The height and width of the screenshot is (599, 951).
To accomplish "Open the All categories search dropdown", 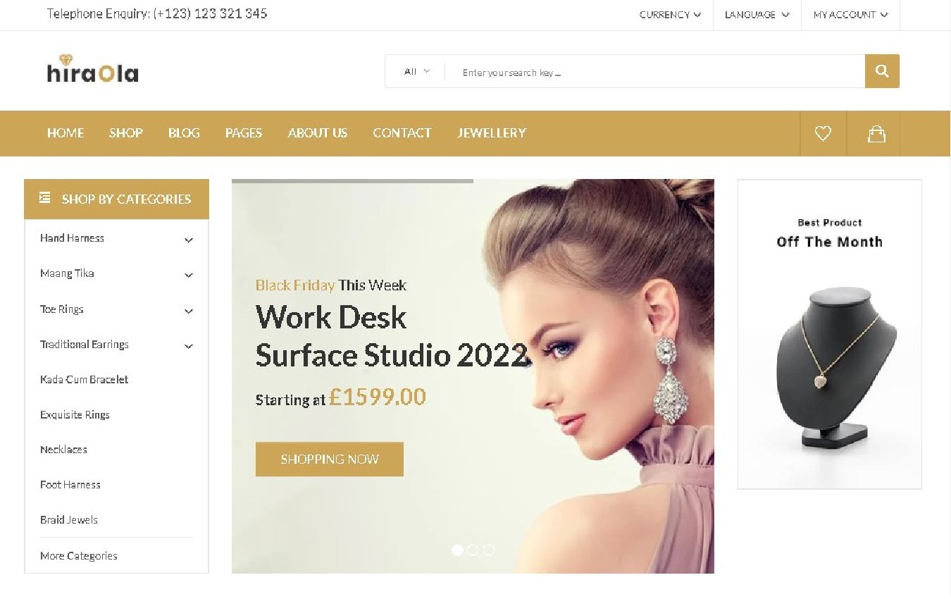I will pyautogui.click(x=416, y=71).
